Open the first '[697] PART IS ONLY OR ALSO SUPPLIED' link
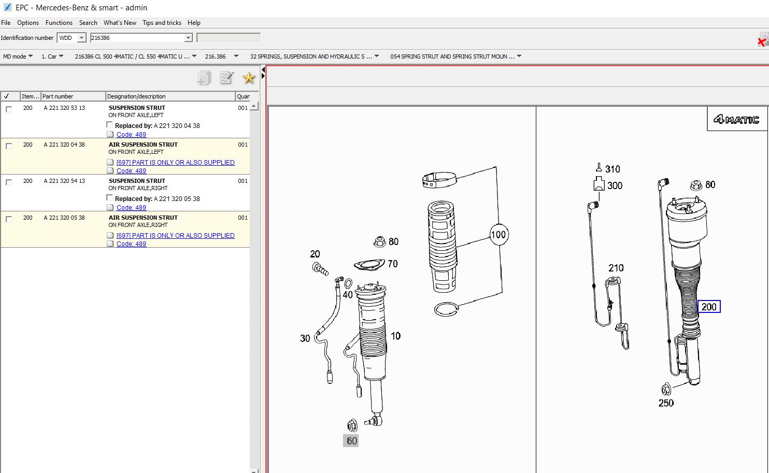 (x=175, y=163)
